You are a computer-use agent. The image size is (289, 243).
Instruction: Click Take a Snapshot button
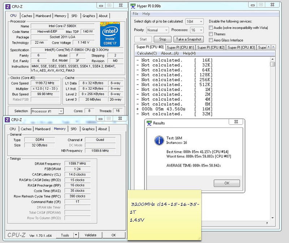189,39
